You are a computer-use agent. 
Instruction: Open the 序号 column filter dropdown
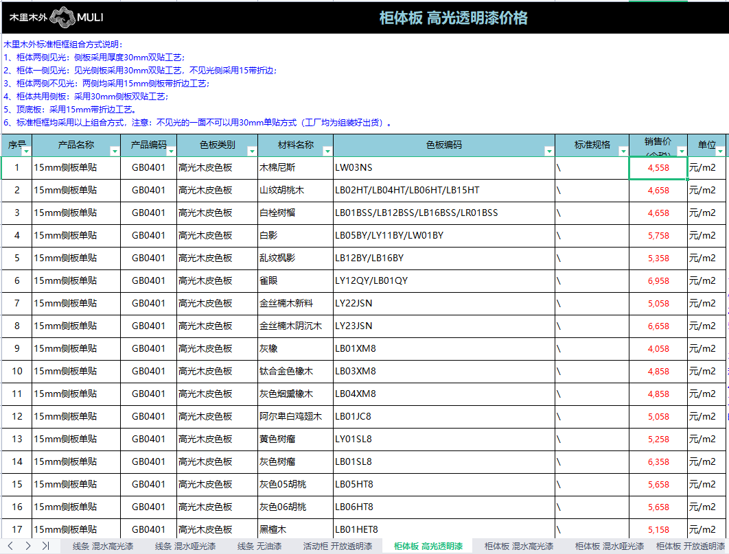point(26,151)
